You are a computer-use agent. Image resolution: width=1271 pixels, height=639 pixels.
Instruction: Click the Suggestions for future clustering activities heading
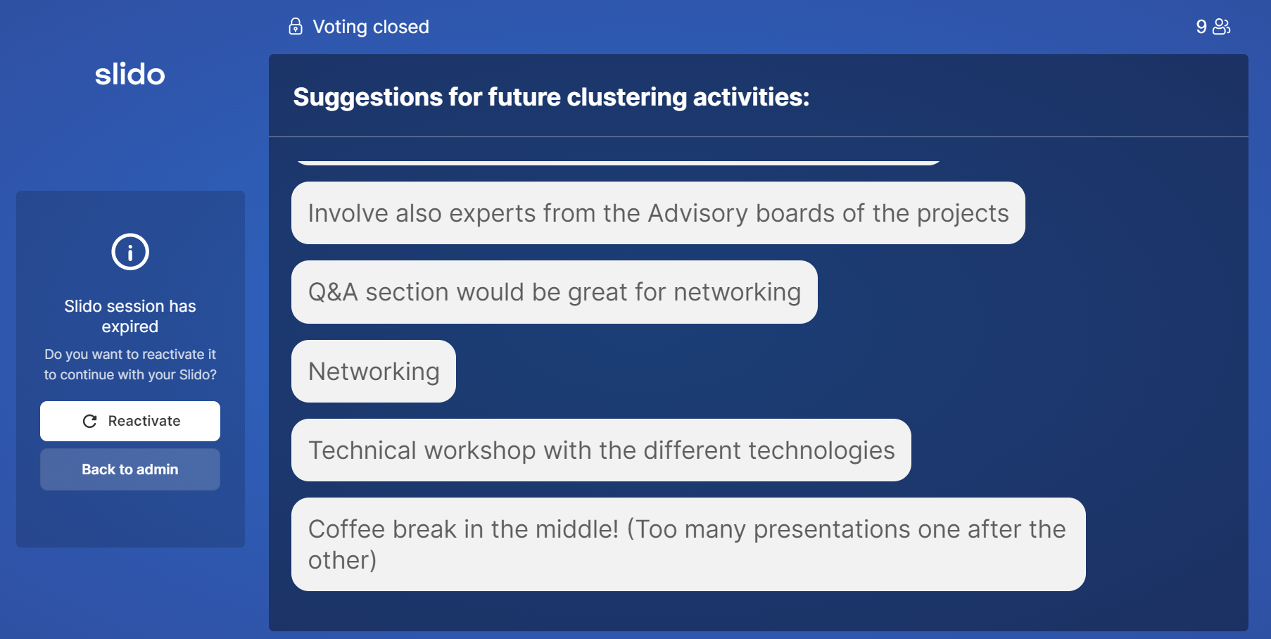(x=551, y=97)
